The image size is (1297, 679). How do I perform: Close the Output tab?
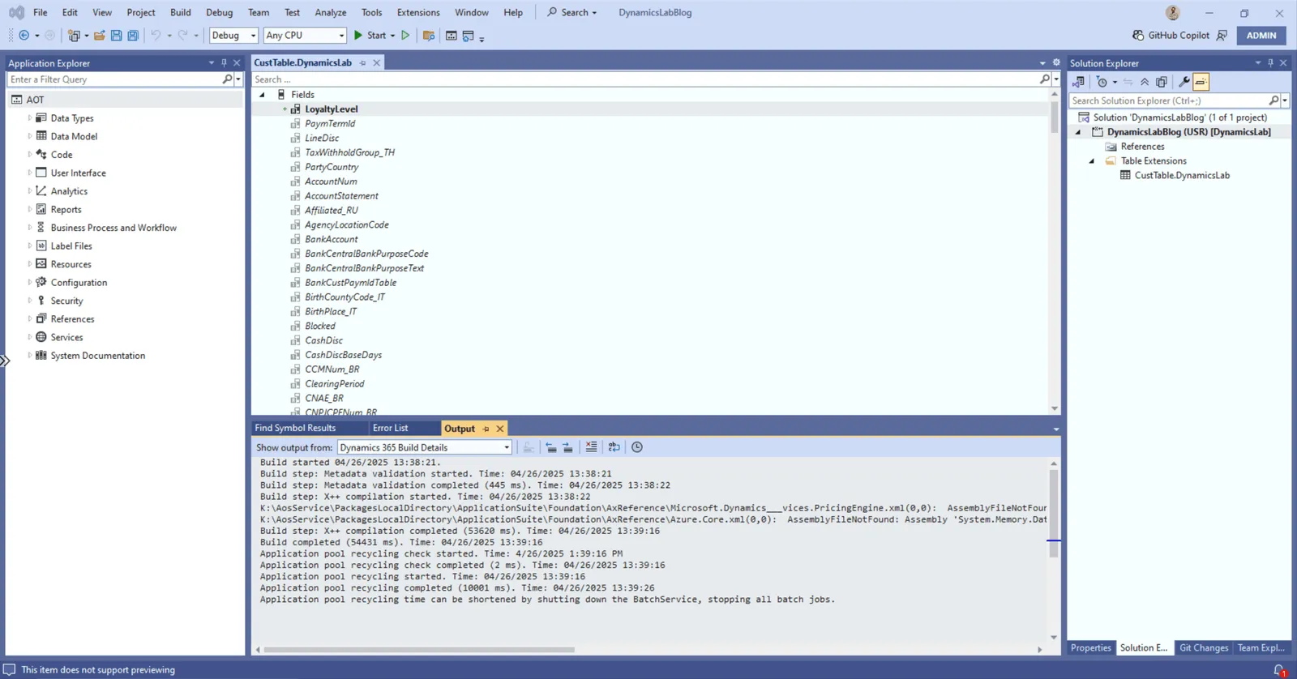(500, 429)
